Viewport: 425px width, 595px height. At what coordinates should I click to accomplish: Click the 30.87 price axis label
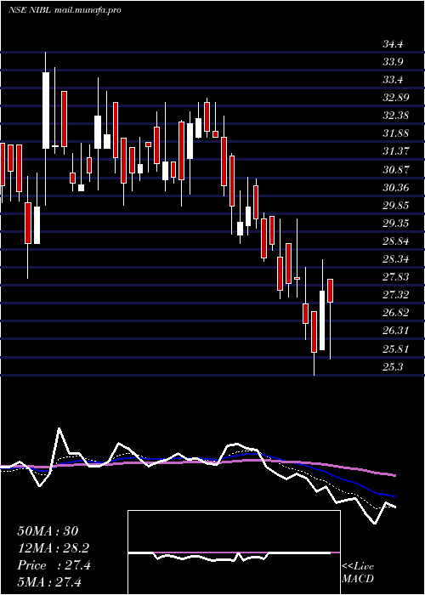(x=396, y=170)
